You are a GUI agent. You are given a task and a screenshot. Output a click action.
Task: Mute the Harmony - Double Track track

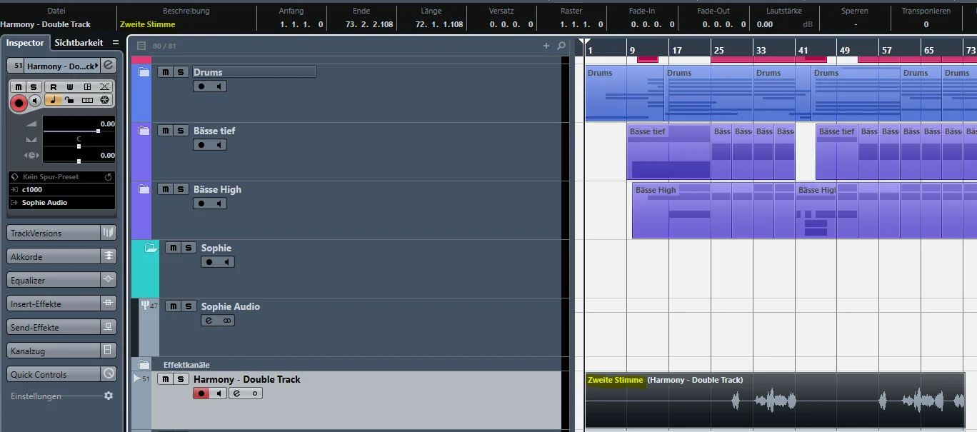165,379
